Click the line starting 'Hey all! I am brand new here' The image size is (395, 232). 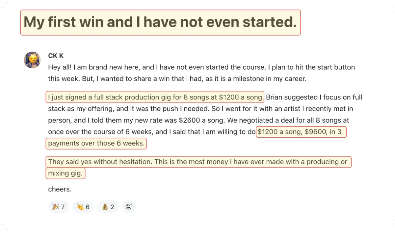click(201, 67)
